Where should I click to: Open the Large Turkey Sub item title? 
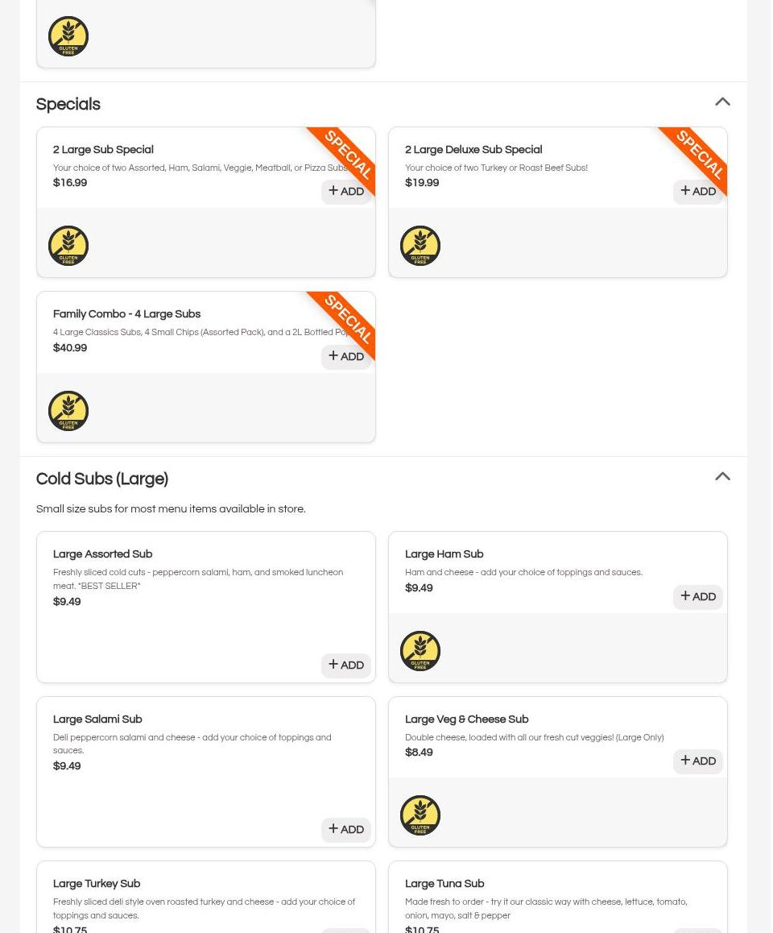(x=97, y=884)
